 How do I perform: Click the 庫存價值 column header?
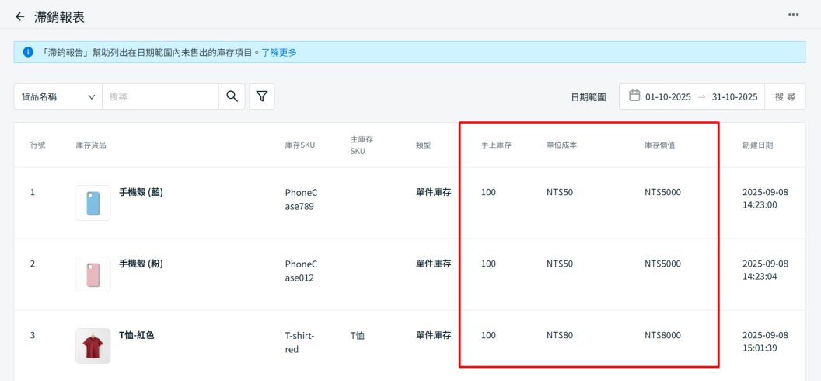[x=659, y=145]
